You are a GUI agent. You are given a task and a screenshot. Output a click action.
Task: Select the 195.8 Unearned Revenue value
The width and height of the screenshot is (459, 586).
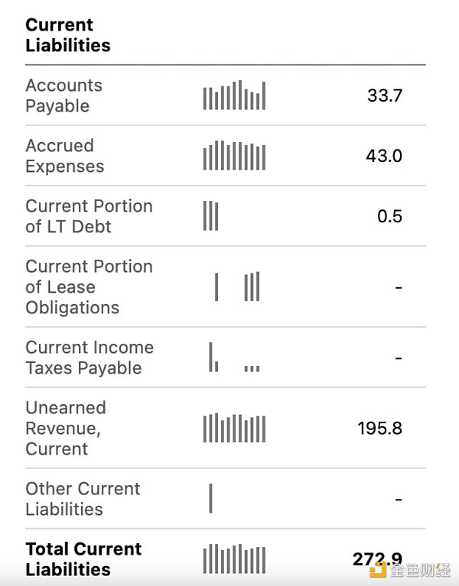(x=379, y=428)
